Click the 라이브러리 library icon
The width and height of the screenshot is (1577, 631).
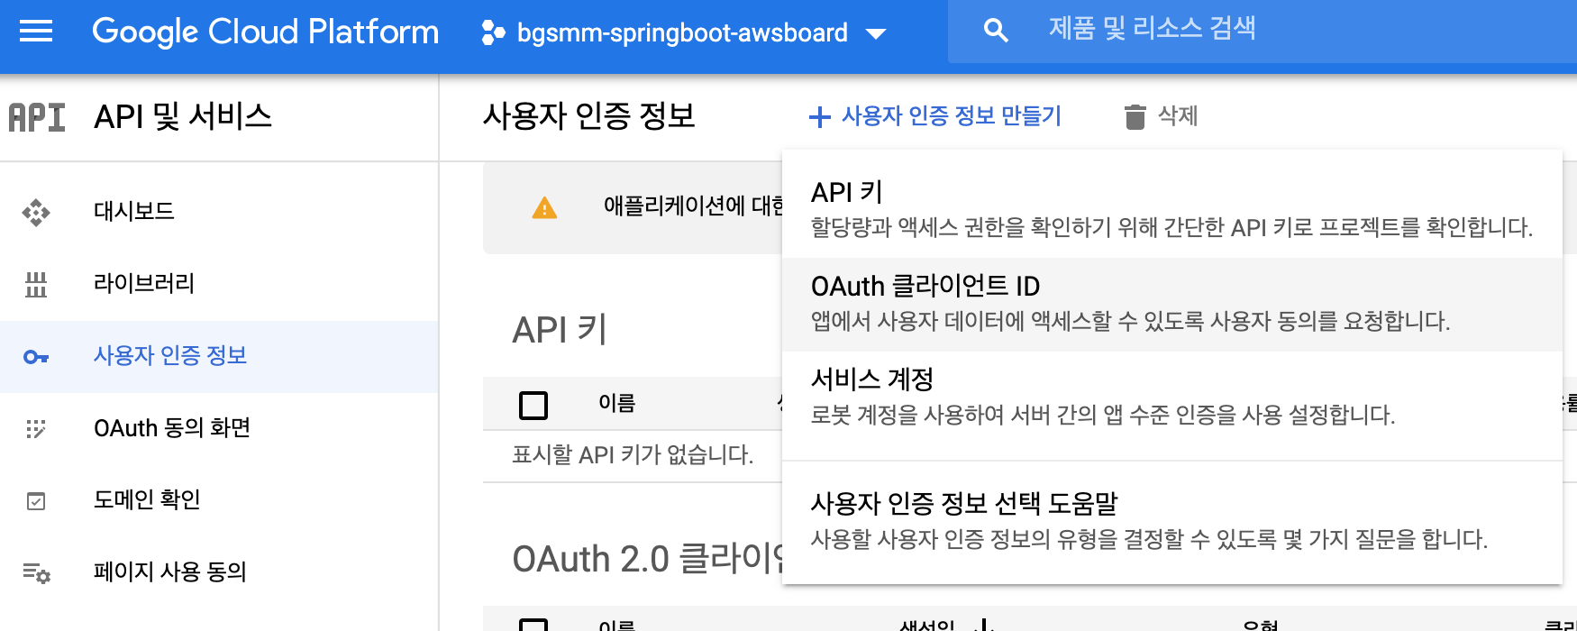pos(36,284)
